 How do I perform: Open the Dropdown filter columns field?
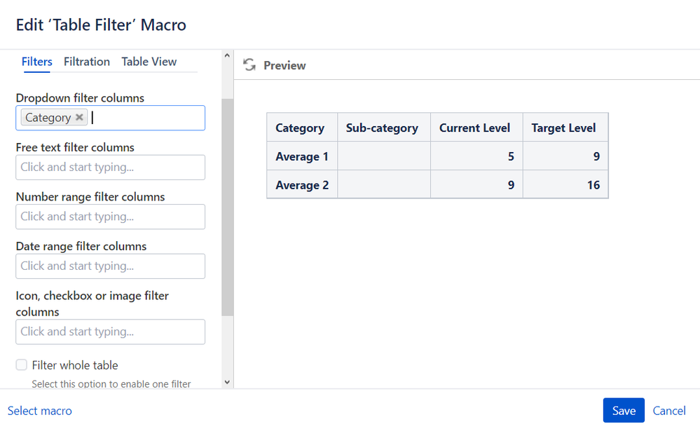pyautogui.click(x=147, y=118)
